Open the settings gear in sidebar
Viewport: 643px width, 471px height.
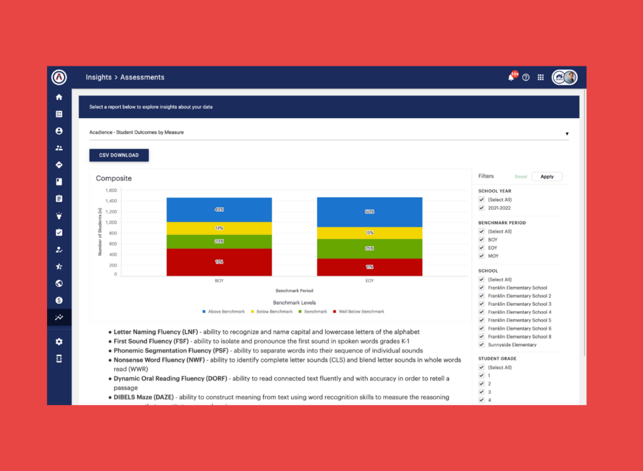pyautogui.click(x=59, y=342)
